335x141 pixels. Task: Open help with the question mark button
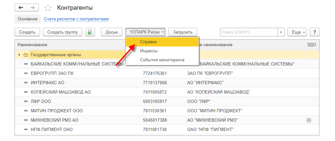point(315,32)
